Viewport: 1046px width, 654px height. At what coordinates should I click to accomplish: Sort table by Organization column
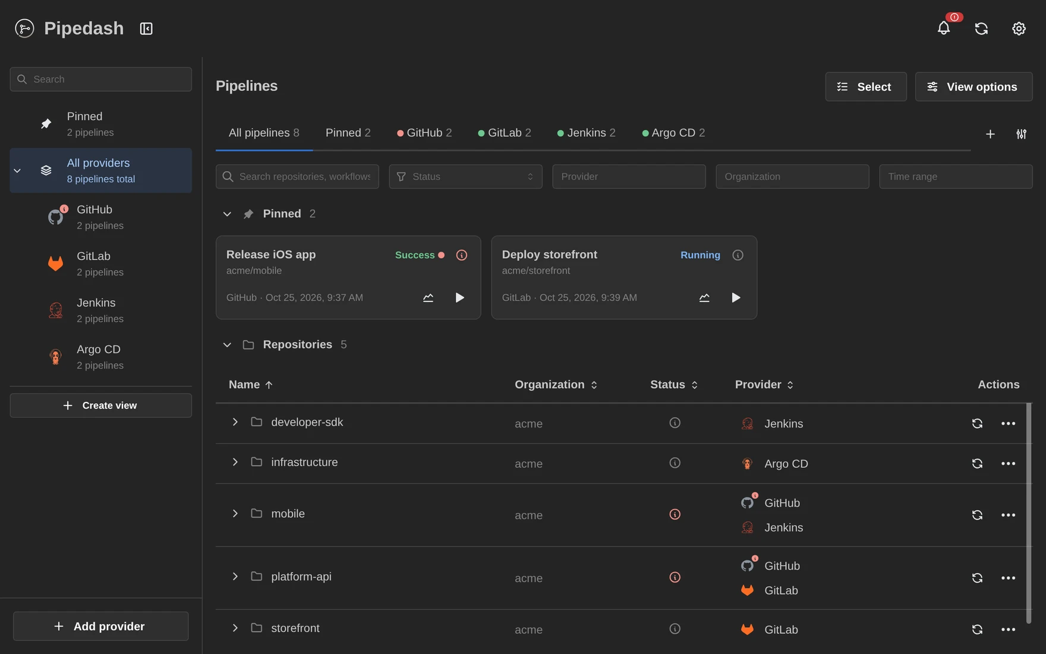pyautogui.click(x=556, y=385)
